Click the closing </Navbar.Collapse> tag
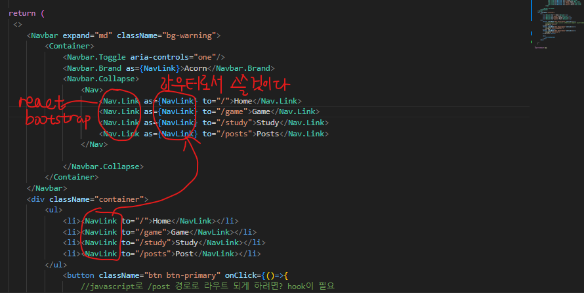This screenshot has height=293, width=584. 103,166
